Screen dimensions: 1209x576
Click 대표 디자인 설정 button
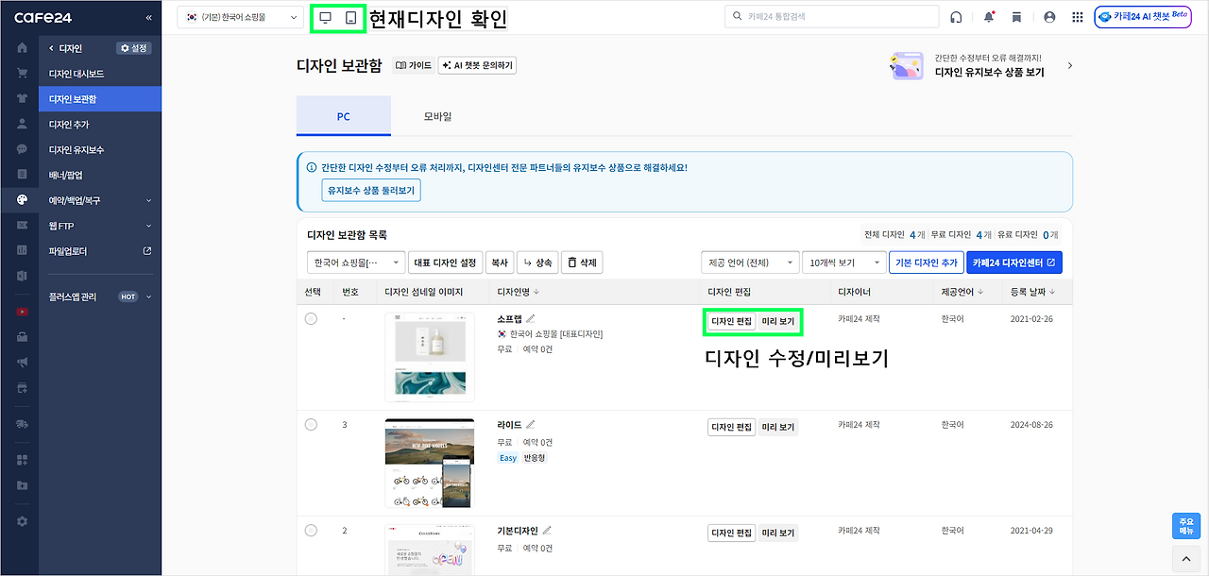click(x=446, y=263)
